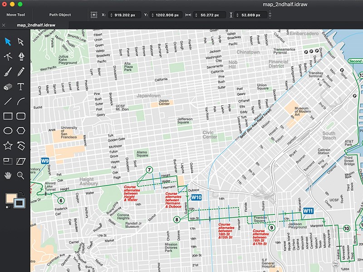This screenshot has width=363, height=272.
Task: Adjust the Y value stepper arrows
Action: pos(152,15)
